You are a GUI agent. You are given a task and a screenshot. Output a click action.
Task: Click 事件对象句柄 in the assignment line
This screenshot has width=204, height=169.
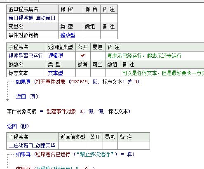pos(22,111)
